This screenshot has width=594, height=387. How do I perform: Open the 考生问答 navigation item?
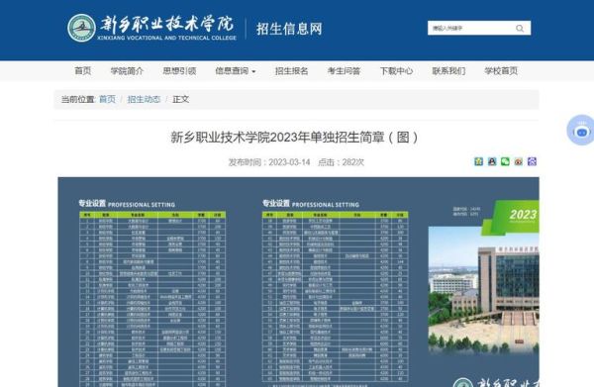pos(344,71)
